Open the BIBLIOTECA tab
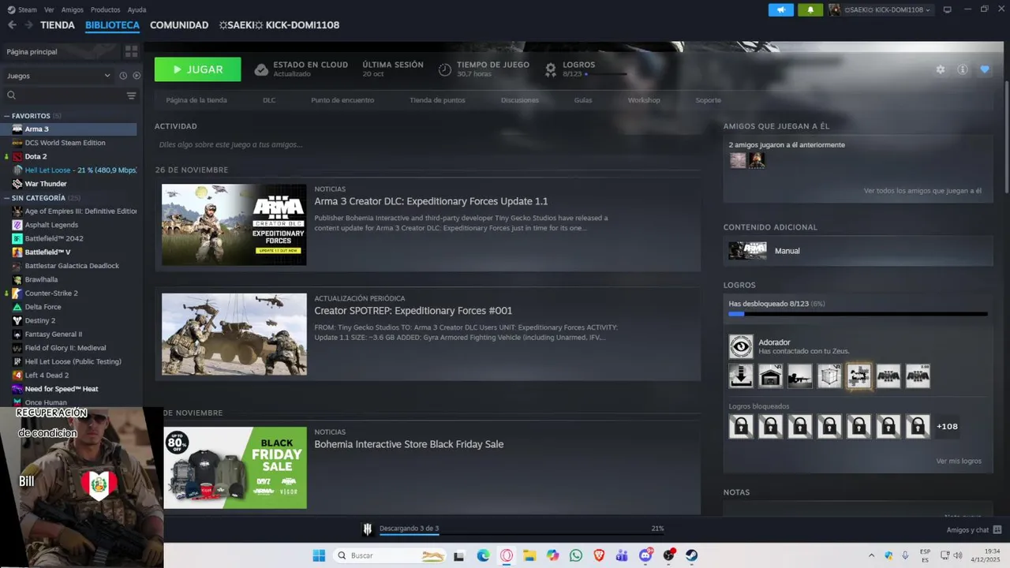Image resolution: width=1010 pixels, height=568 pixels. (x=112, y=25)
